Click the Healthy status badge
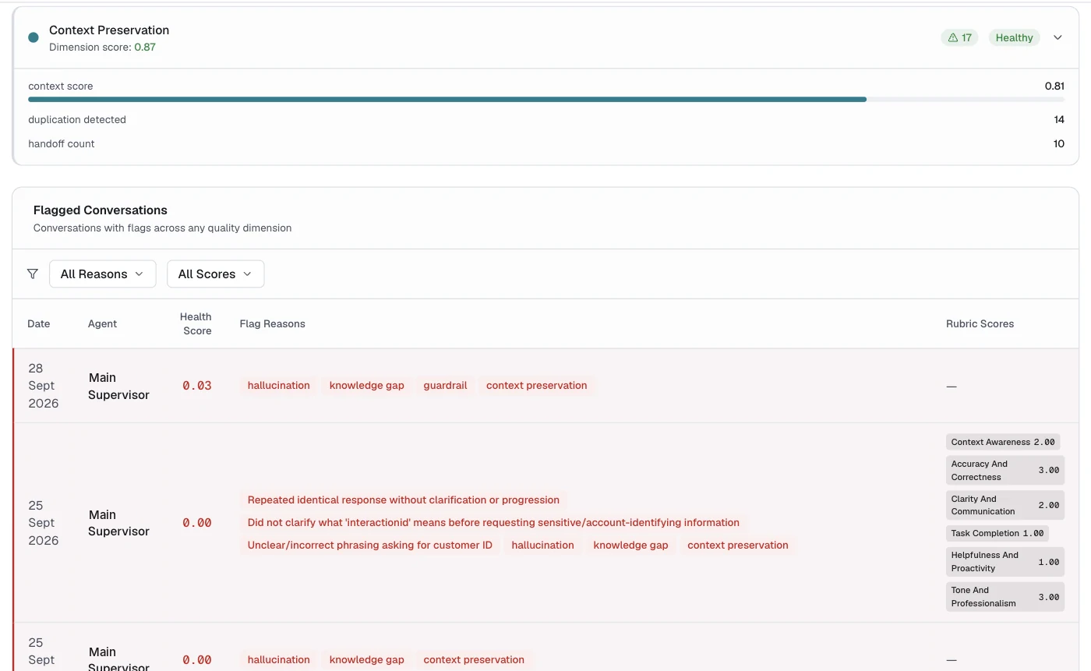The width and height of the screenshot is (1091, 671). click(x=1014, y=37)
